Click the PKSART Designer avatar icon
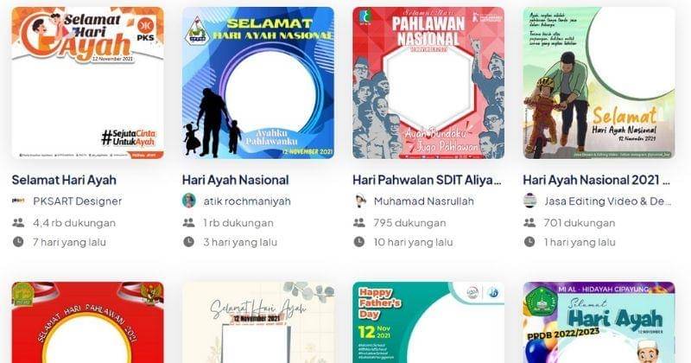This screenshot has width=691, height=363. click(18, 201)
